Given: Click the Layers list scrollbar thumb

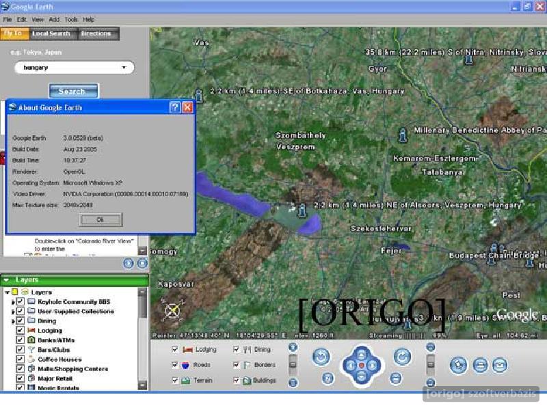Looking at the screenshot, I should [x=142, y=307].
